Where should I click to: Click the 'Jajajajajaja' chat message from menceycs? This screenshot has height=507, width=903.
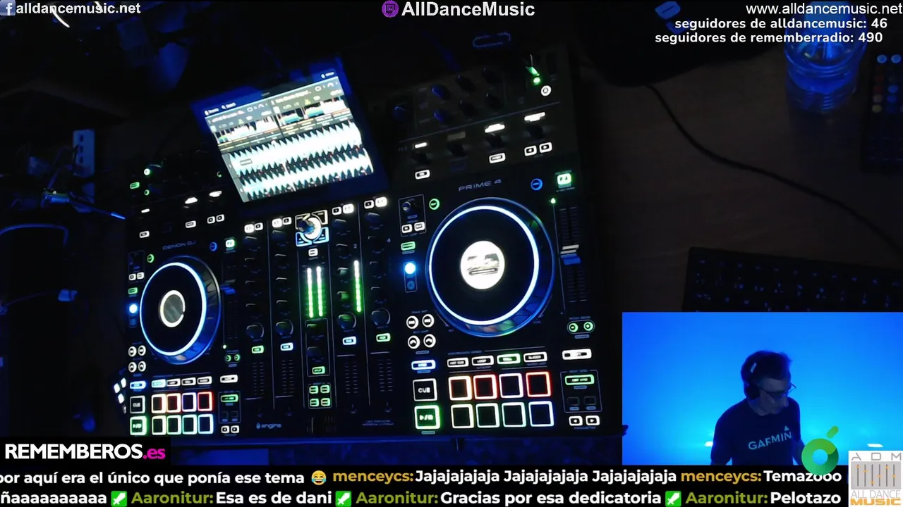tap(545, 477)
